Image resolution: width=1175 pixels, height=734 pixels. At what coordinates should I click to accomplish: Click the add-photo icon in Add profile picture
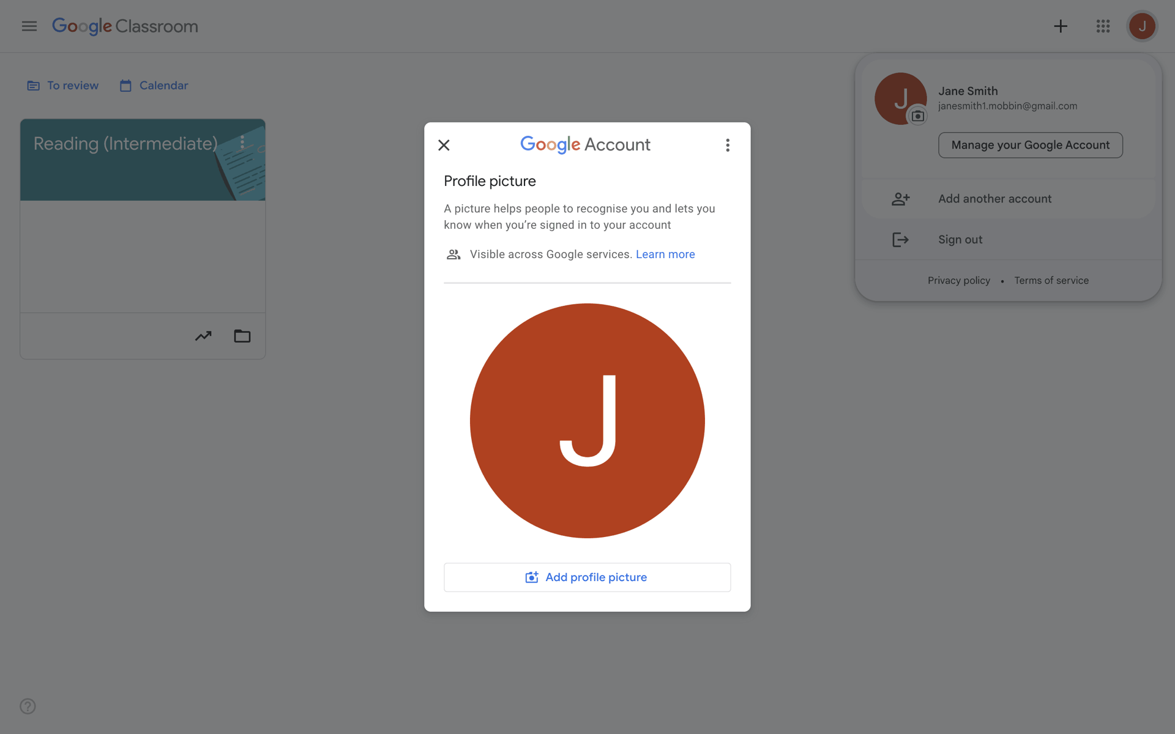pos(532,577)
